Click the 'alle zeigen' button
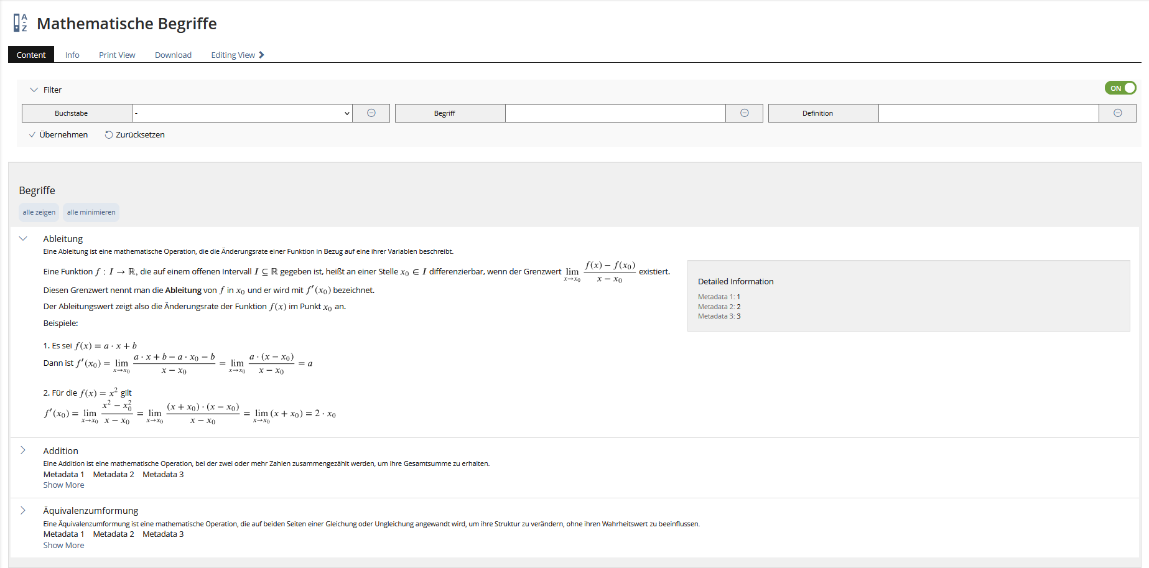The image size is (1149, 568). point(39,212)
